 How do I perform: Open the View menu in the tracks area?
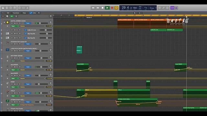coord(25,13)
